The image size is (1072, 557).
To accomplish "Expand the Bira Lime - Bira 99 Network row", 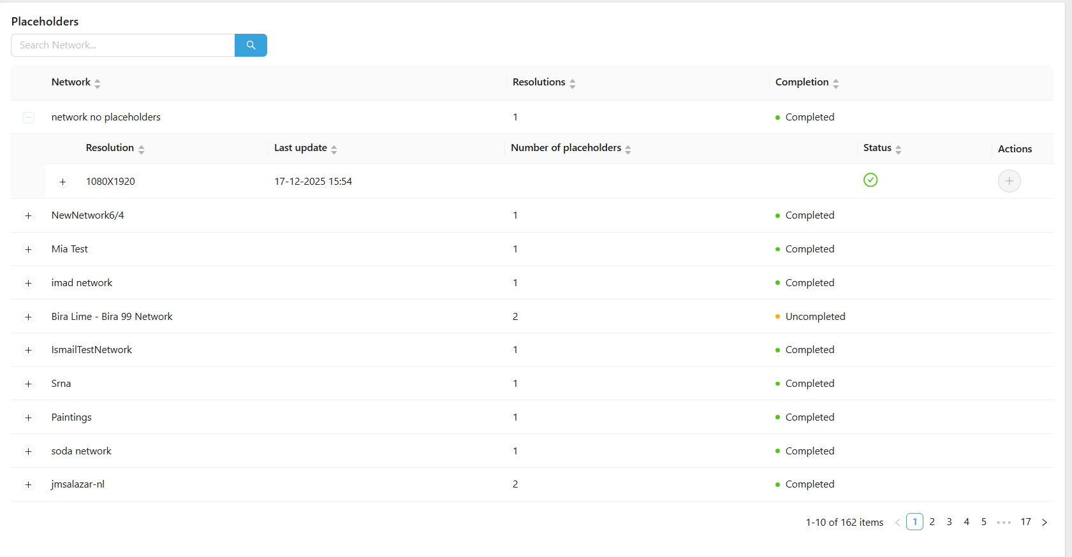I will tap(28, 317).
